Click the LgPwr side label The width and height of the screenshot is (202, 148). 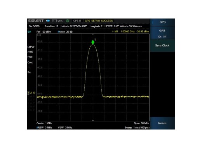click(x=31, y=47)
